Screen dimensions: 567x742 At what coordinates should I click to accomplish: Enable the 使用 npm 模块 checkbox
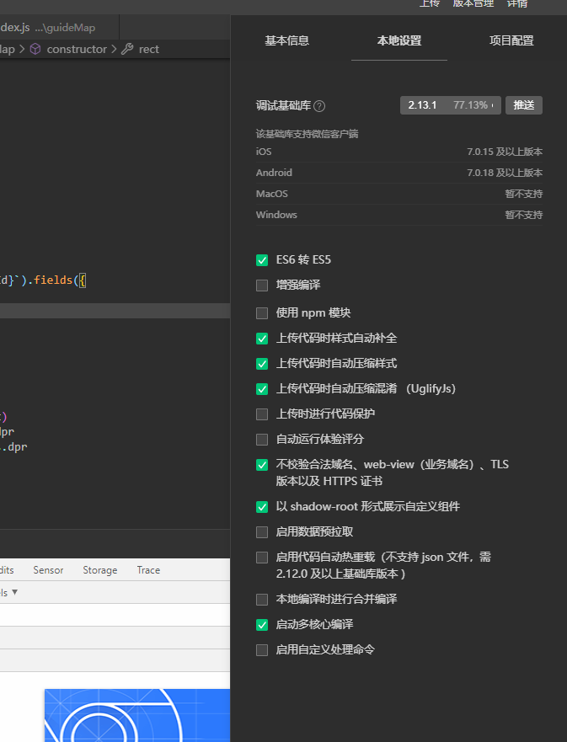pos(262,313)
